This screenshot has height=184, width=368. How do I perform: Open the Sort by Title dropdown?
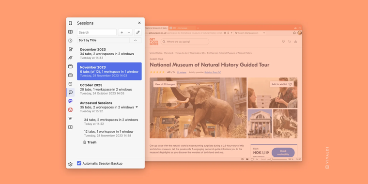point(103,40)
